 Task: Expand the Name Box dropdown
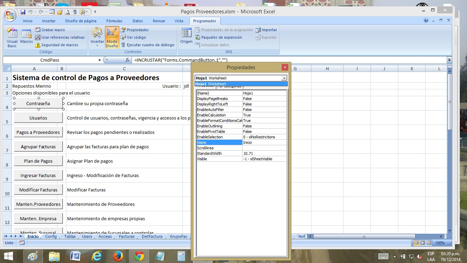click(x=99, y=60)
